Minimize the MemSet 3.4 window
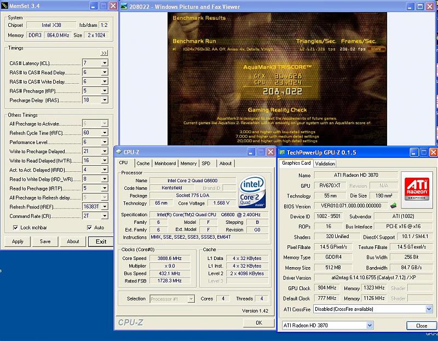The width and height of the screenshot is (438, 341). (x=93, y=5)
